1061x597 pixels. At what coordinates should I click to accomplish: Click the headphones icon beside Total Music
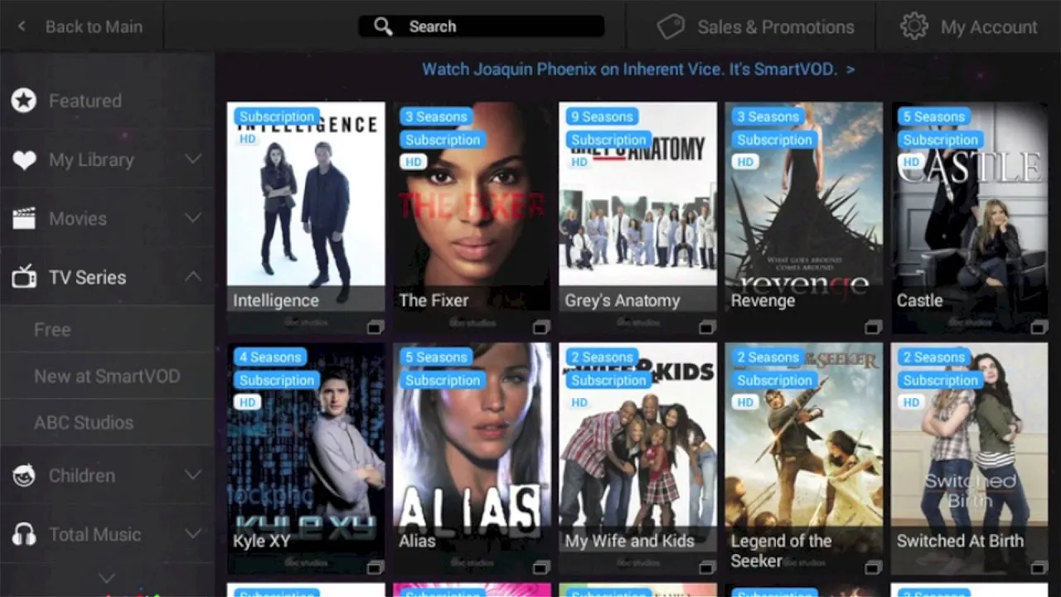point(24,535)
